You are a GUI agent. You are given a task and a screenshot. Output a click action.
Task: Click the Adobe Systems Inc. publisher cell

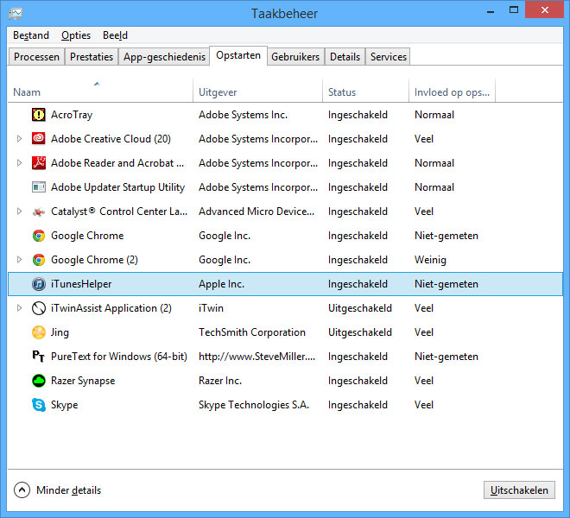click(x=243, y=115)
